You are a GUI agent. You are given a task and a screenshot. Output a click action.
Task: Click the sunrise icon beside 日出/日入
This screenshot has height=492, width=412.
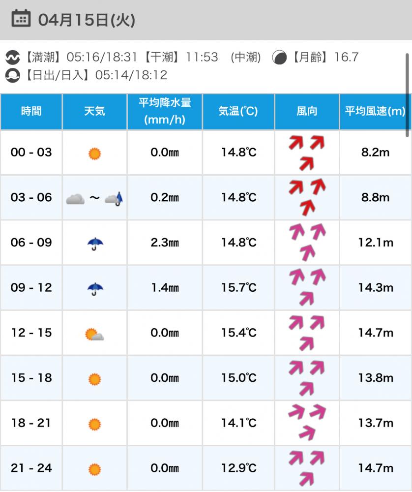[12, 75]
